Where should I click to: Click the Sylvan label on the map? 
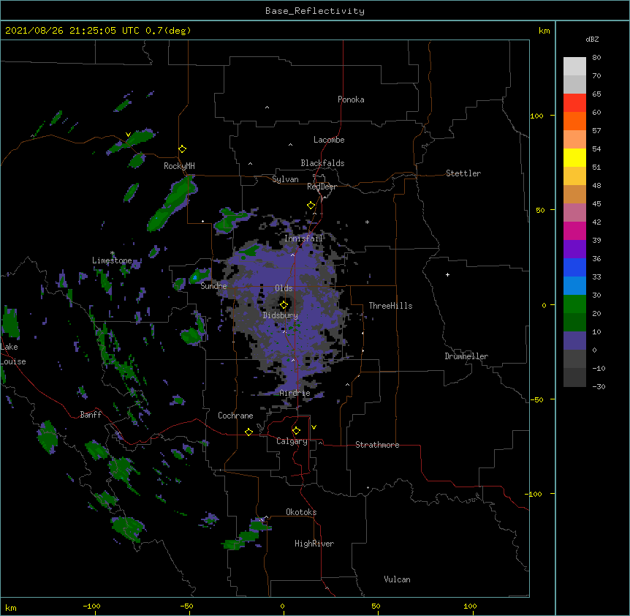click(285, 179)
